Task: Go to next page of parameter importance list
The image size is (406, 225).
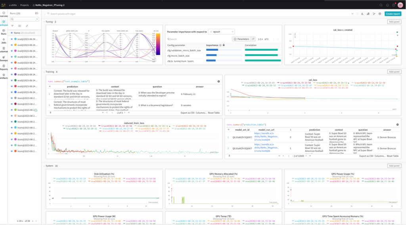Action: point(278,39)
